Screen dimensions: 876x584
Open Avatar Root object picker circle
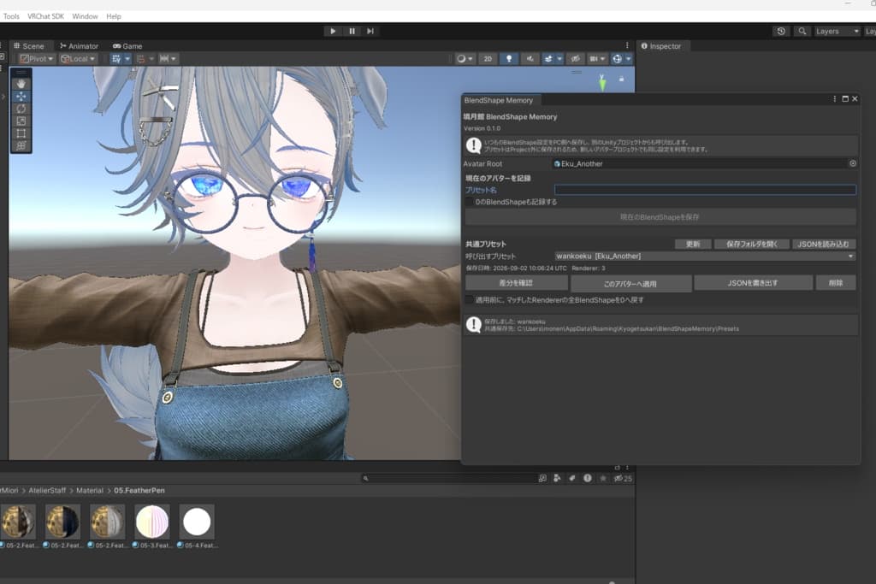[x=853, y=163]
